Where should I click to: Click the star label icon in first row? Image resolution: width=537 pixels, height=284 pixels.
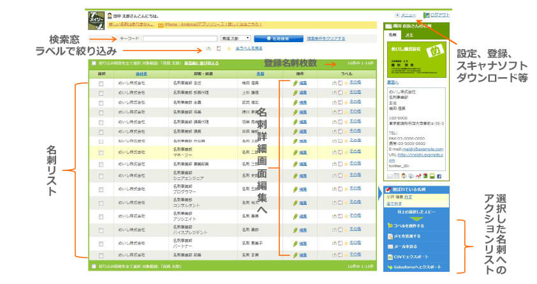[345, 83]
